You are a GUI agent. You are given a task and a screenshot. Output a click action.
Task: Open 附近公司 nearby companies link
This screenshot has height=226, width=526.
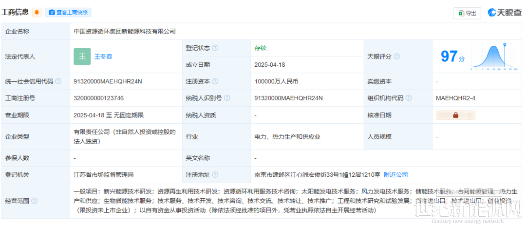(x=396, y=175)
